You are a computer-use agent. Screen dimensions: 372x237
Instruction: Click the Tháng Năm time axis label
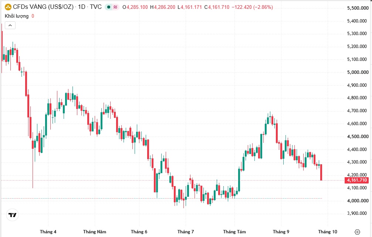(95, 232)
